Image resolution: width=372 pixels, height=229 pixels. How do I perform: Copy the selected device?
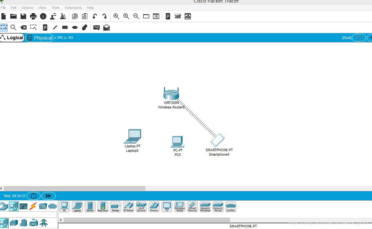[75, 16]
